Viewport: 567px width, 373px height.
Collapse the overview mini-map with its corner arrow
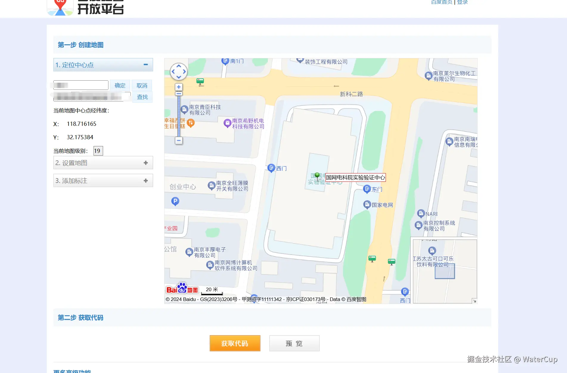(x=474, y=301)
